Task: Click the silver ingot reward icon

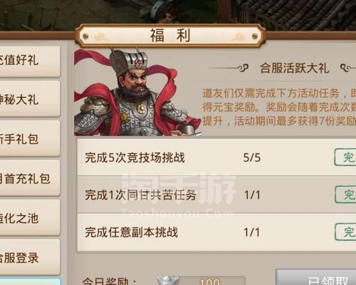Action: 167,281
